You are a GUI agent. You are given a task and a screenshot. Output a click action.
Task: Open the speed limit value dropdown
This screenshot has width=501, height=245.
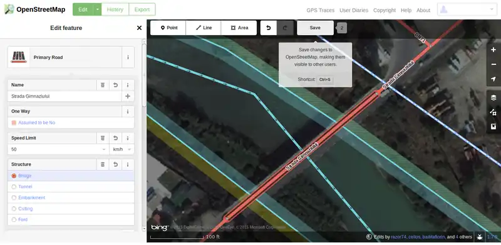click(104, 149)
